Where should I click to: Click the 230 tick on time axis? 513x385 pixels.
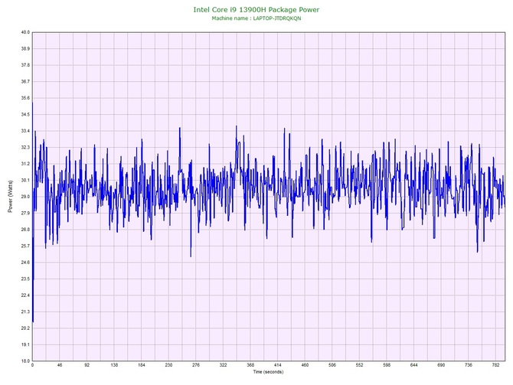pyautogui.click(x=168, y=365)
